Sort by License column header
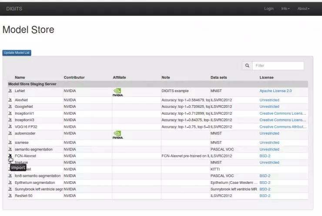The image size is (322, 216). tap(267, 77)
